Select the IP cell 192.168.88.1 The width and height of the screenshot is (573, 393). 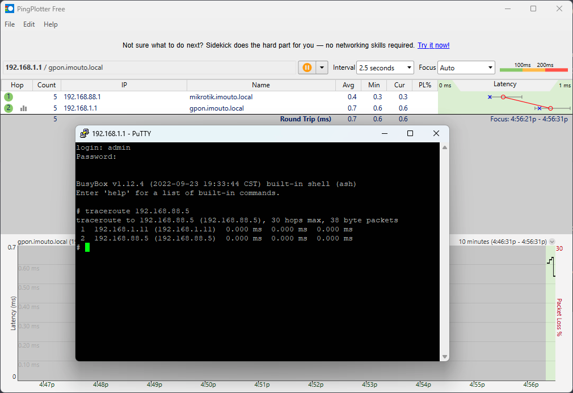pyautogui.click(x=82, y=97)
